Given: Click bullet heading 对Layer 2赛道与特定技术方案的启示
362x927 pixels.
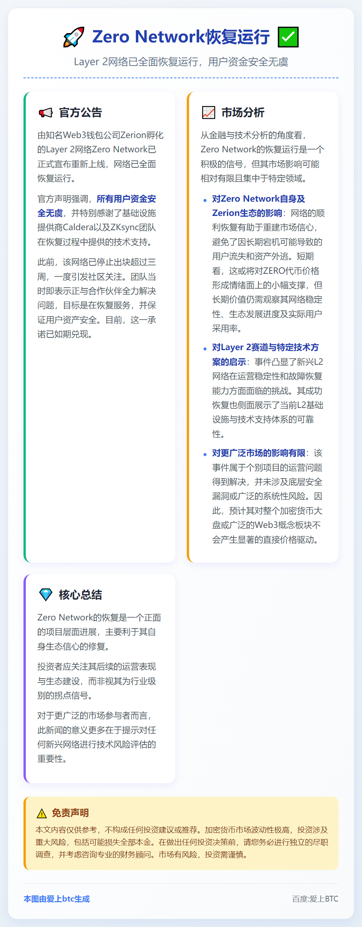Looking at the screenshot, I should click(x=265, y=354).
